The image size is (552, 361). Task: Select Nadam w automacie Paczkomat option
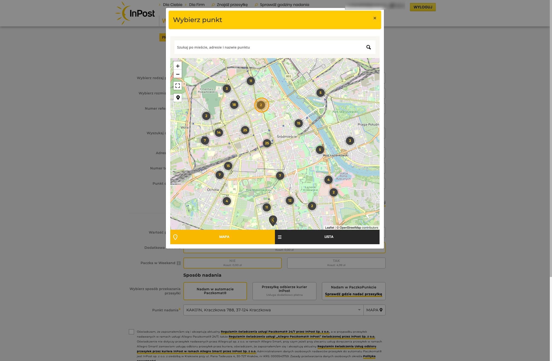click(215, 291)
